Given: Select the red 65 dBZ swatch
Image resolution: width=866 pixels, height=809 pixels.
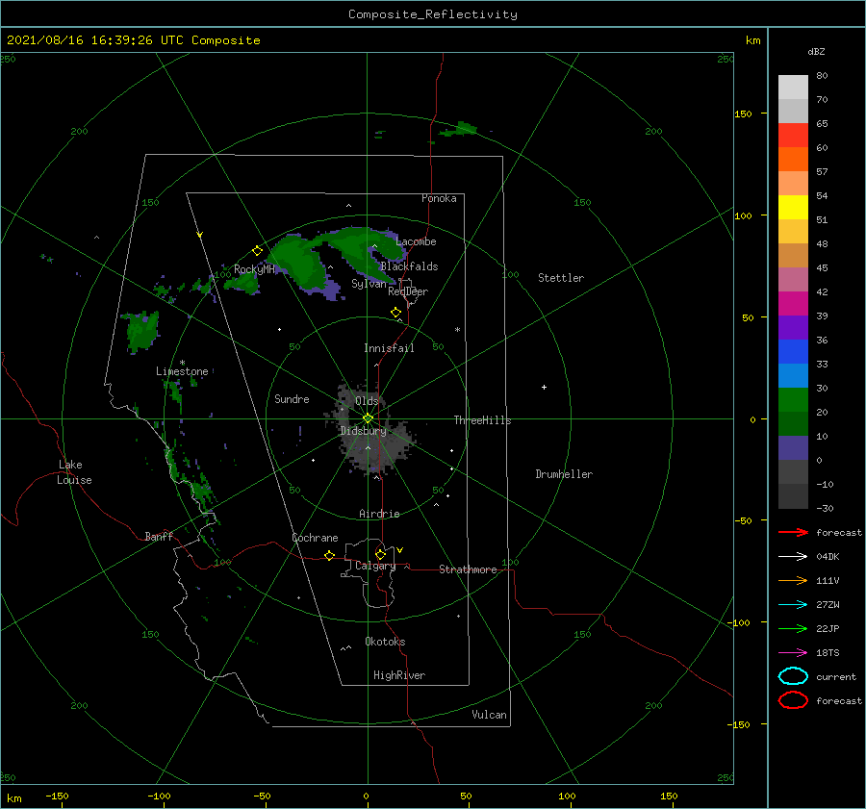Looking at the screenshot, I should [793, 136].
